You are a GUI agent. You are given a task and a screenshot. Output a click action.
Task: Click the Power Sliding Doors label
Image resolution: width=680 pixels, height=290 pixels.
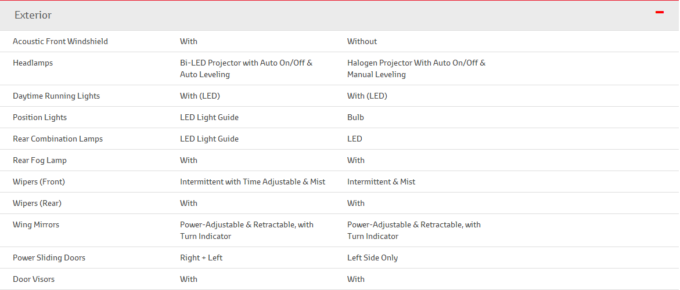(49, 258)
